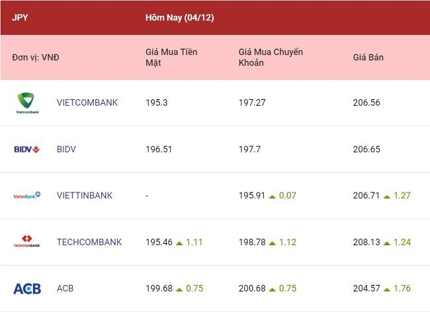Click the ACB logo icon
This screenshot has height=312, width=430.
(x=27, y=289)
